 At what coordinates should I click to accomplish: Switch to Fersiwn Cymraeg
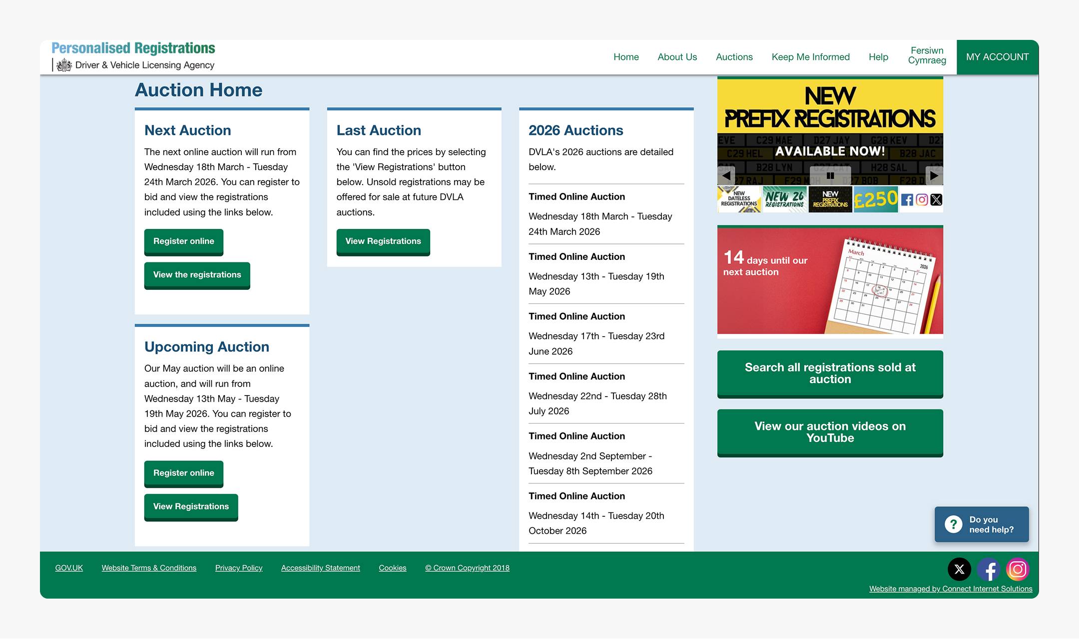[x=927, y=57]
